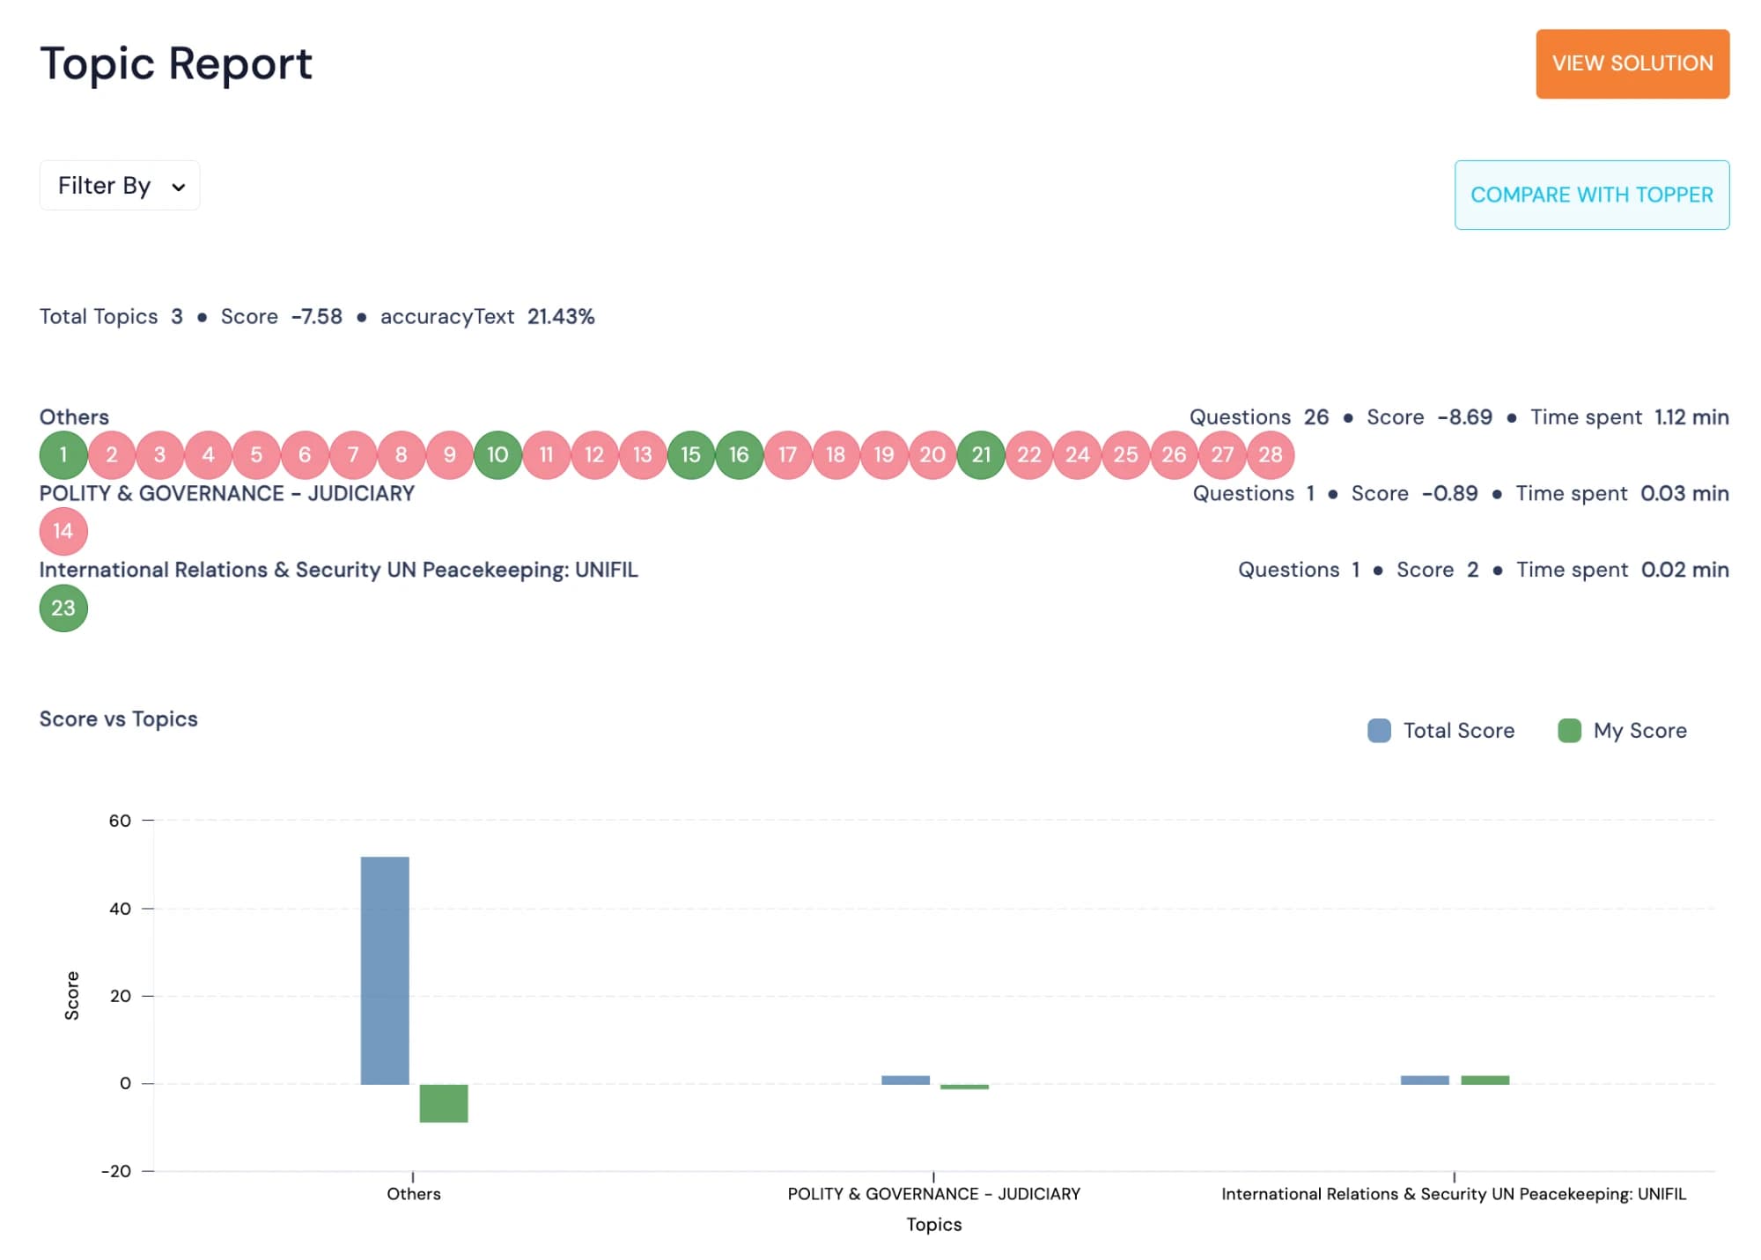Open question 12 red circle

tap(594, 454)
